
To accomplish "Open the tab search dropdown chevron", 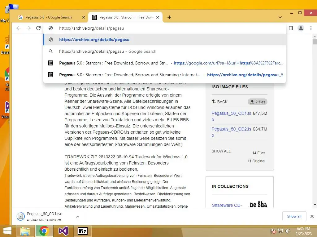I will click(280, 17).
